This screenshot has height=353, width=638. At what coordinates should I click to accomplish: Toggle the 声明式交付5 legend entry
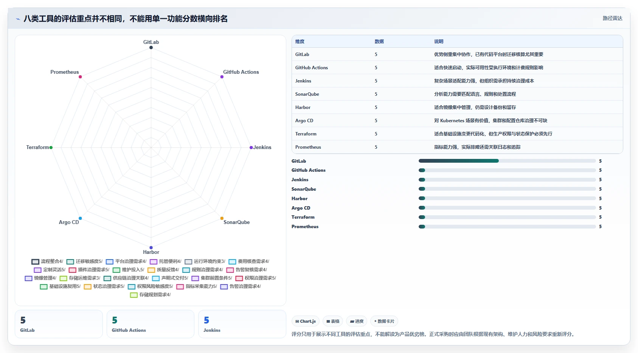pyautogui.click(x=170, y=278)
